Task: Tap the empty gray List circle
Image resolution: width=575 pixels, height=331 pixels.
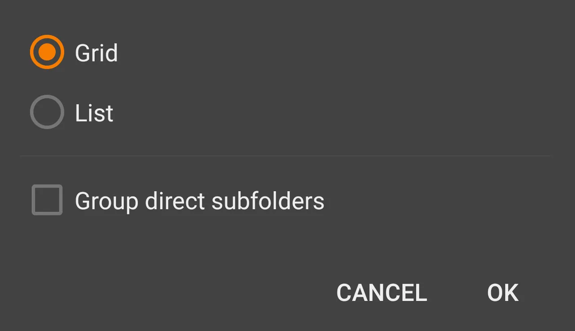Action: [47, 112]
